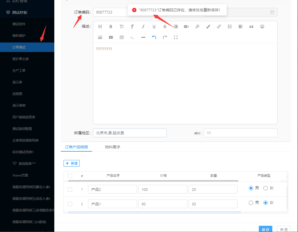Open the 所属地区 region cascader
The height and width of the screenshot is (232, 298).
(130, 133)
